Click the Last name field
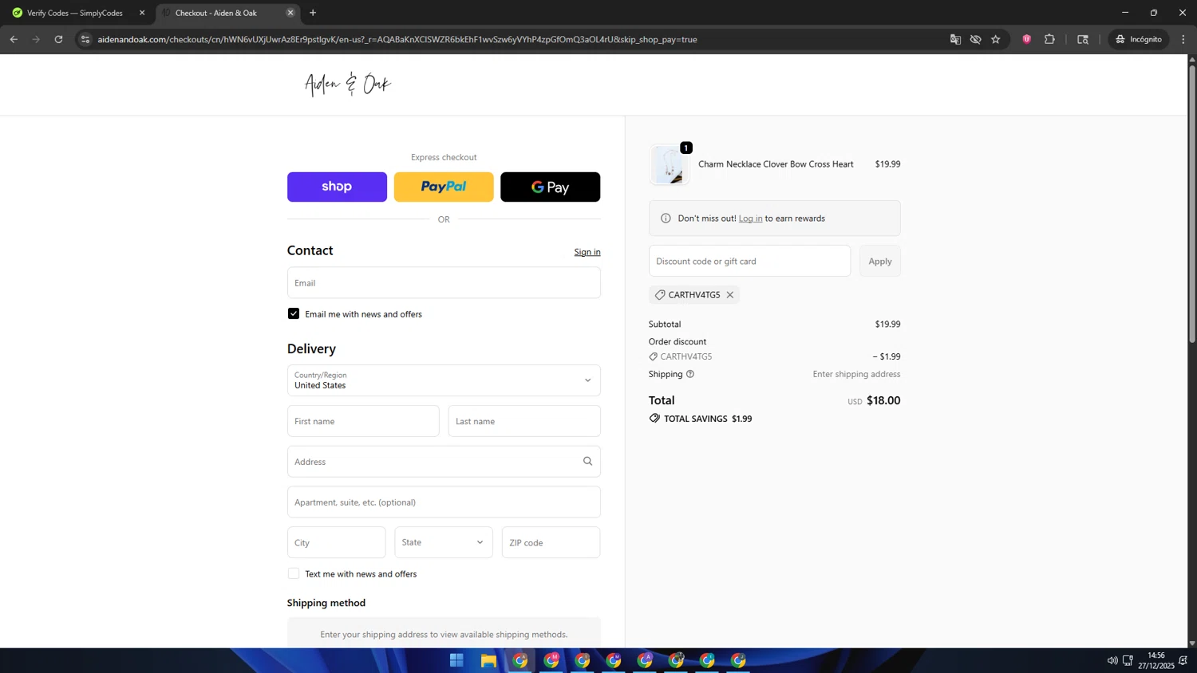The width and height of the screenshot is (1197, 673). point(524,421)
